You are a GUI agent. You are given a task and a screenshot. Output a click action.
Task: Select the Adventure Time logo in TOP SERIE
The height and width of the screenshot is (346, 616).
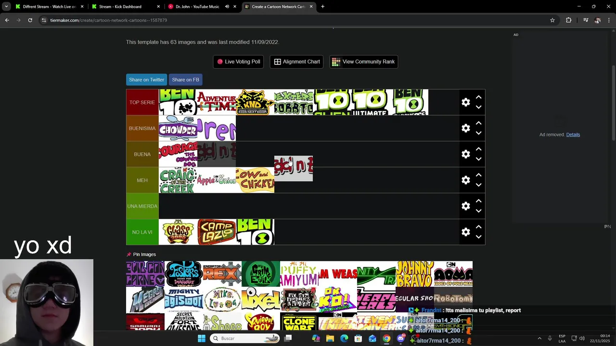coord(217,102)
